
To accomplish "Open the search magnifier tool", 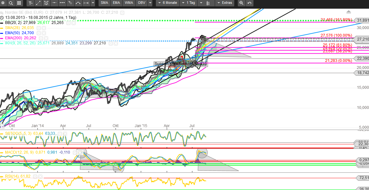I will pos(11,3).
